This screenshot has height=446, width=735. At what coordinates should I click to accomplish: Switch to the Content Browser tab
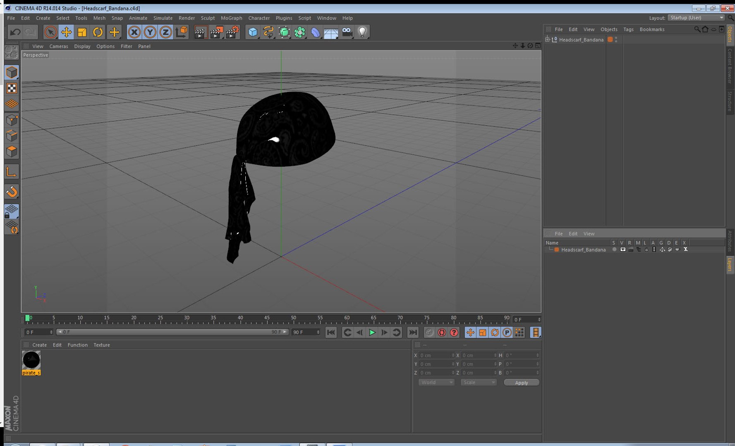pyautogui.click(x=730, y=66)
